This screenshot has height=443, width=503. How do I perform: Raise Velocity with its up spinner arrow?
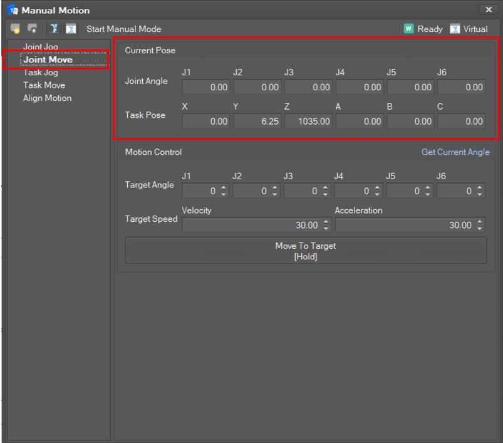pos(326,222)
